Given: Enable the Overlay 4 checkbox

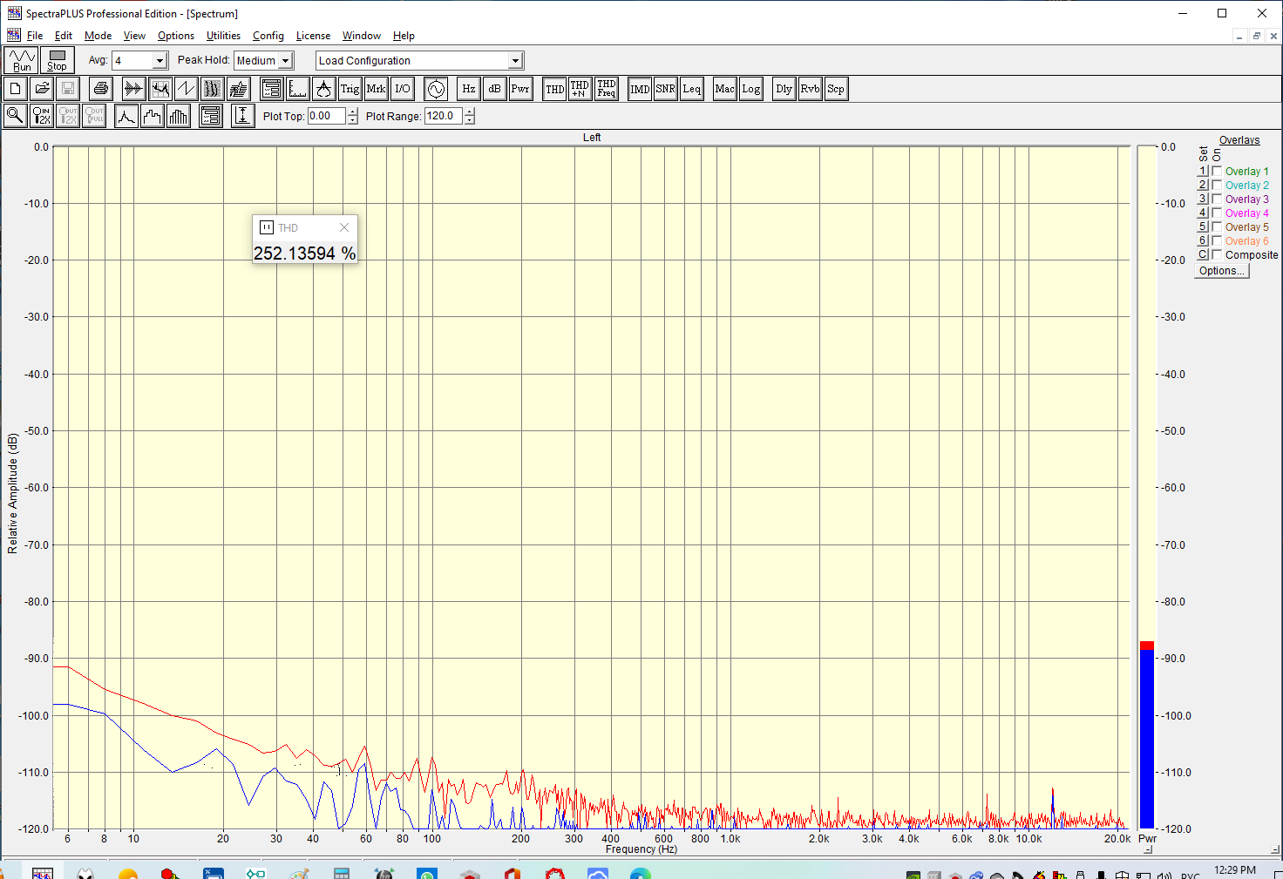Looking at the screenshot, I should point(1218,213).
